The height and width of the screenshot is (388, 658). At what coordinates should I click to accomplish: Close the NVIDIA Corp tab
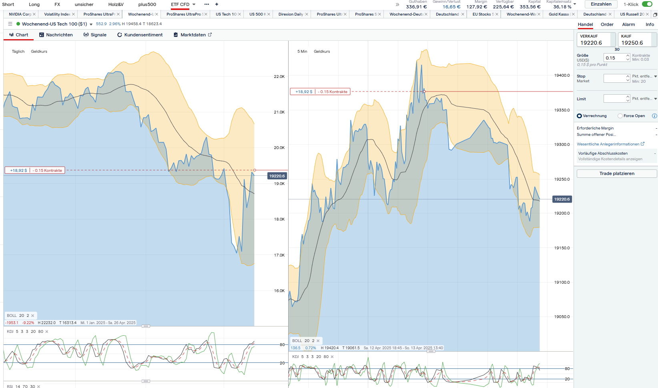click(34, 14)
